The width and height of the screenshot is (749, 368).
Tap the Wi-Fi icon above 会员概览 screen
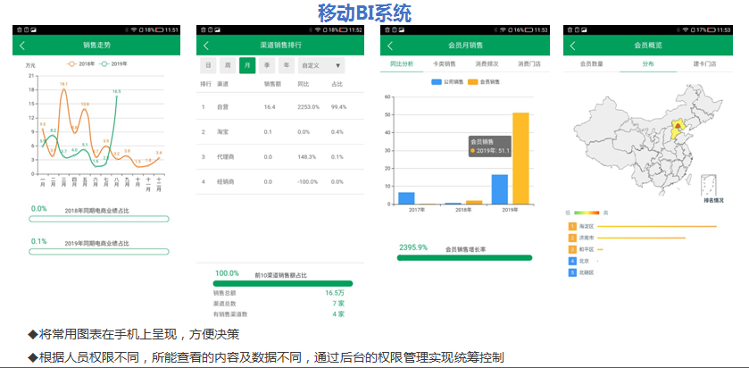click(x=686, y=29)
